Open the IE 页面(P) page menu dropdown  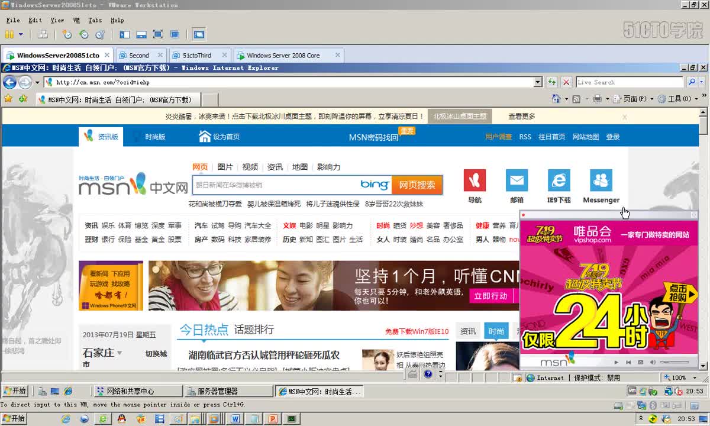[633, 99]
